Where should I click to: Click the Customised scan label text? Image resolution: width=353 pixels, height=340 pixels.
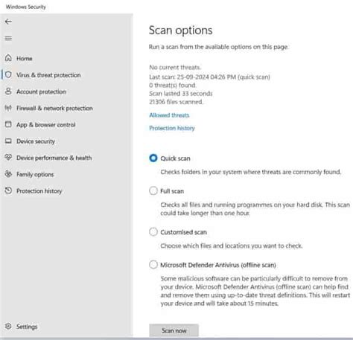pos(183,232)
